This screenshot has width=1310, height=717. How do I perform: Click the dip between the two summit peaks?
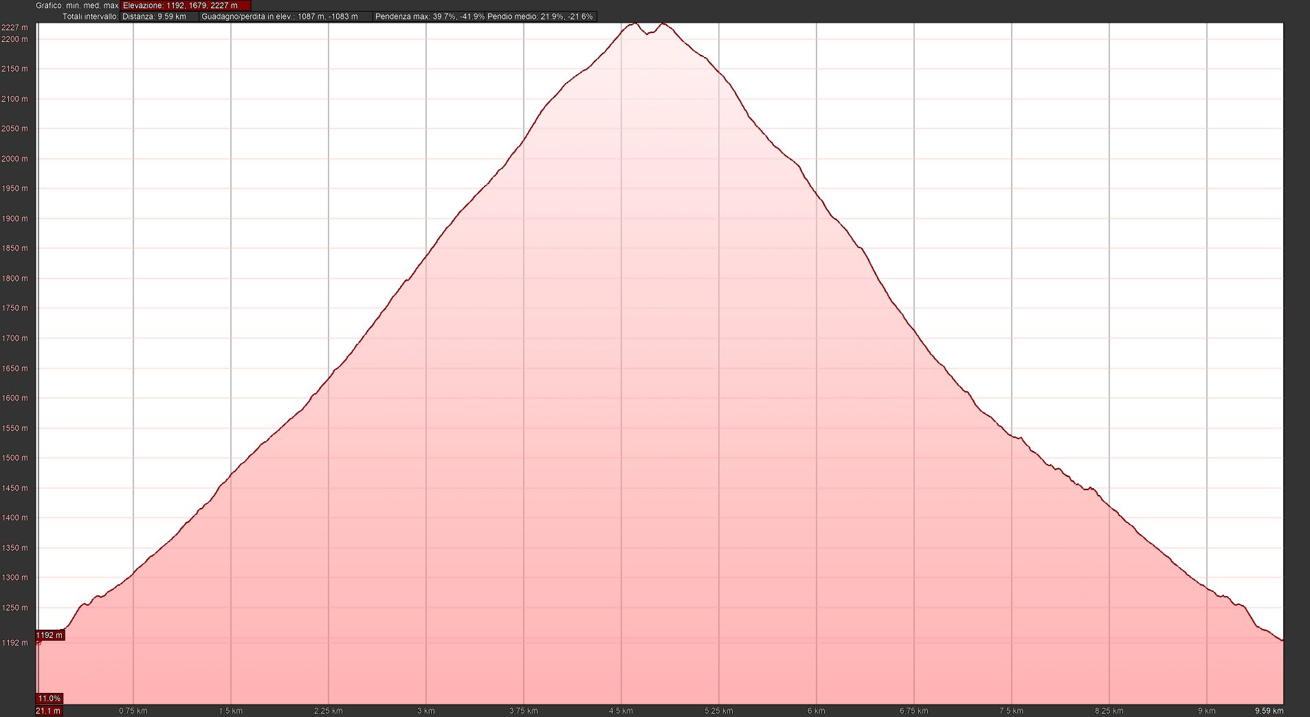[x=647, y=33]
